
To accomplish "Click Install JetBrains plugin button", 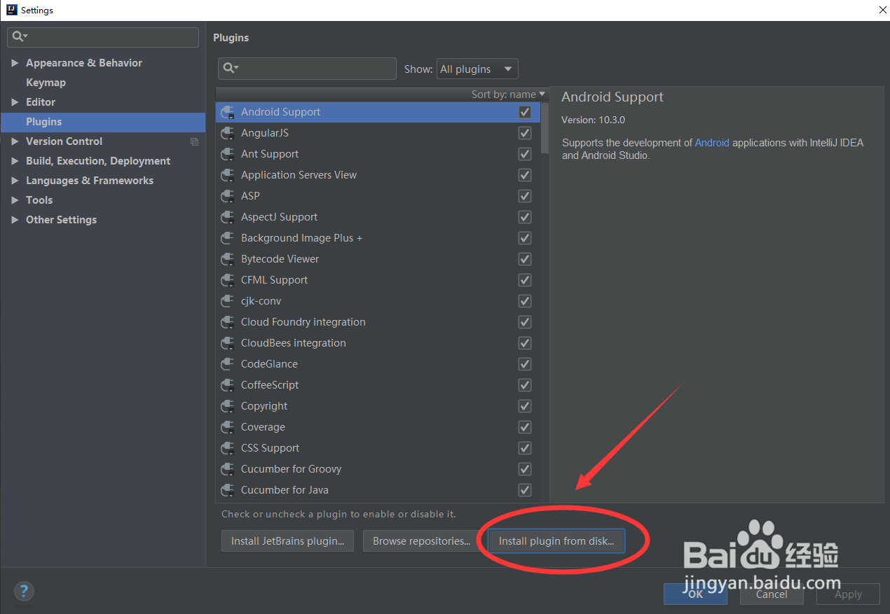I will tap(288, 540).
